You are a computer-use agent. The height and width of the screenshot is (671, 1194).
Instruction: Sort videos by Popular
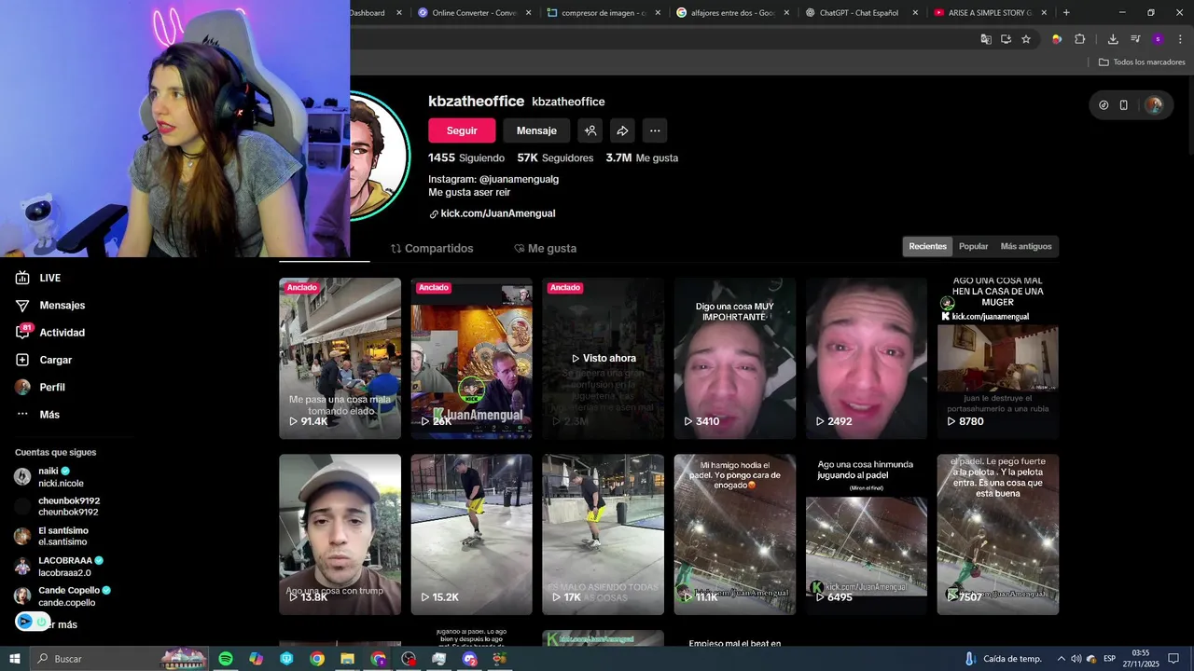pos(973,246)
